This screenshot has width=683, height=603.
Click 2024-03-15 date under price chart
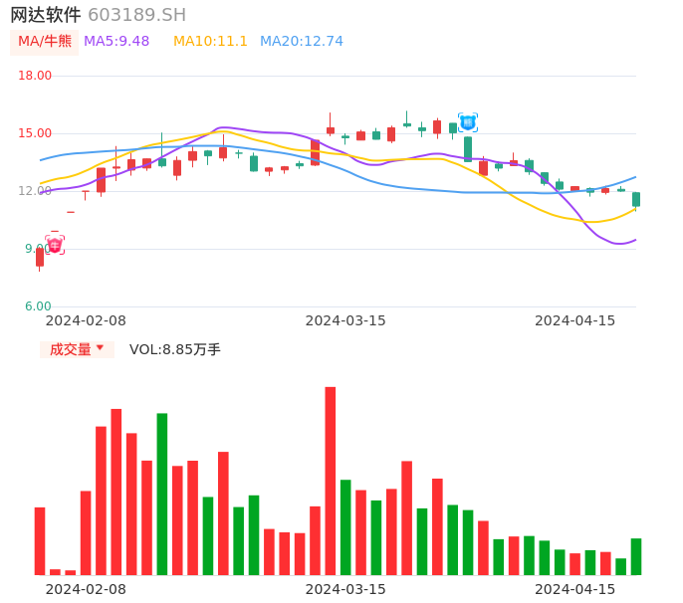[x=345, y=321]
